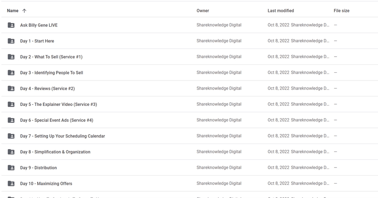
Task: Click the Day 10 - Maximizing Offers folder name
Action: tap(46, 183)
